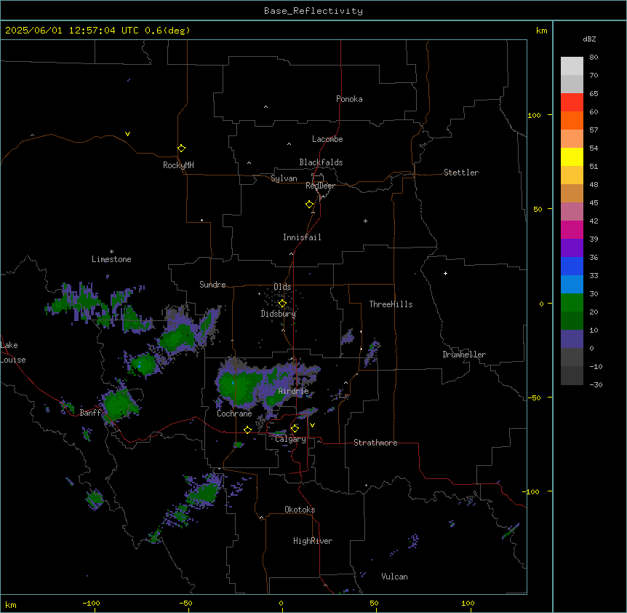Select the Strathmore label
This screenshot has width=627, height=613.
[375, 443]
